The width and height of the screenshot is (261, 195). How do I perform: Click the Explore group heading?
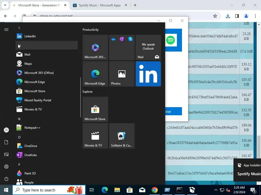(x=88, y=91)
